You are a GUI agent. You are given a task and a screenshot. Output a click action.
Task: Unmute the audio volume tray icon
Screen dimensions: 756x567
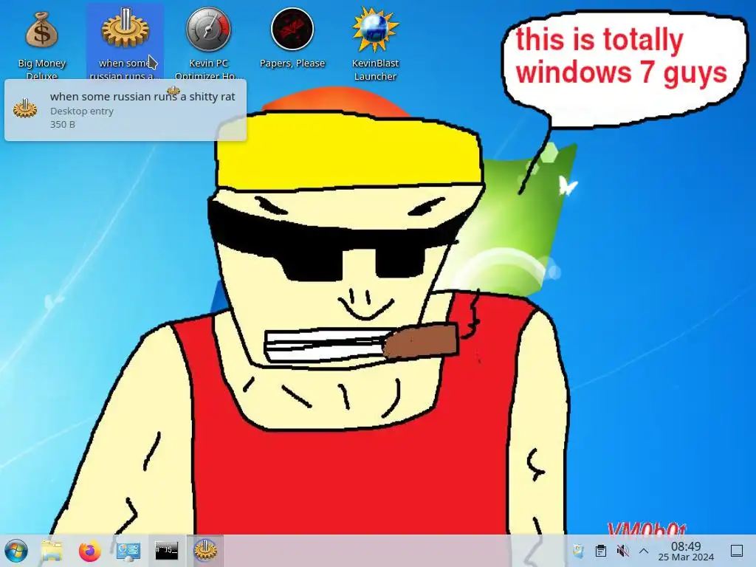(623, 551)
